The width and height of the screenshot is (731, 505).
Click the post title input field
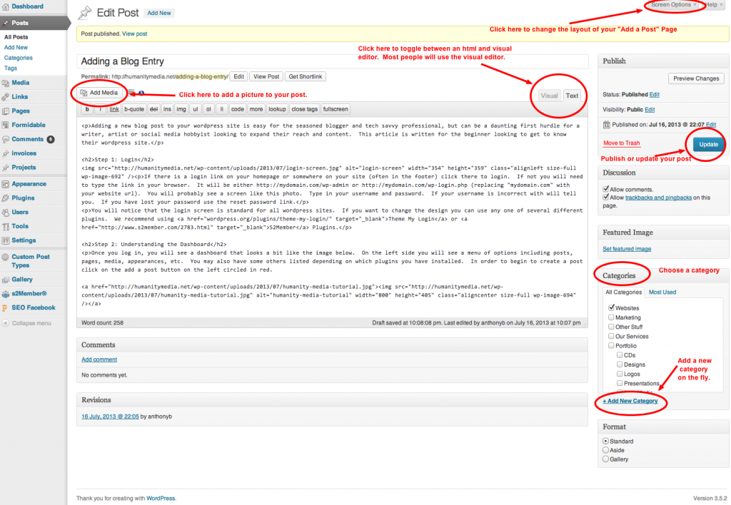[332, 61]
